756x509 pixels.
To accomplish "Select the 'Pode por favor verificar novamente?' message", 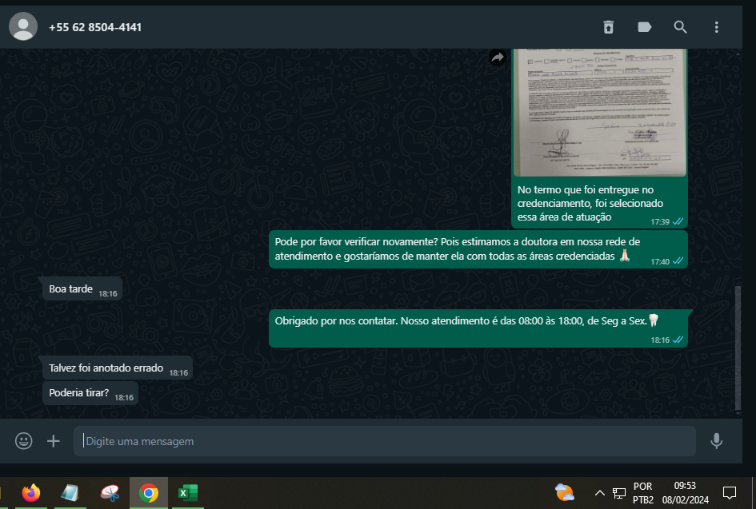I will tap(478, 249).
